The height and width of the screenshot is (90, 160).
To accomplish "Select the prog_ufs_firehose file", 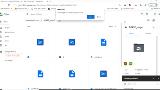I will click(x=103, y=75).
